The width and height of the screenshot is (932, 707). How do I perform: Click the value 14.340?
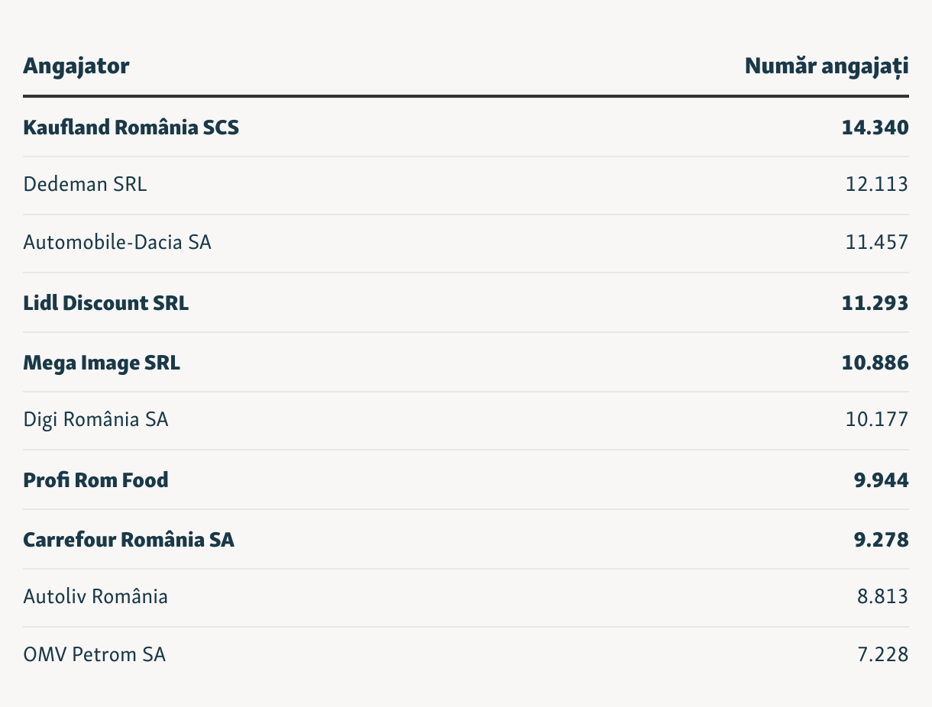875,128
